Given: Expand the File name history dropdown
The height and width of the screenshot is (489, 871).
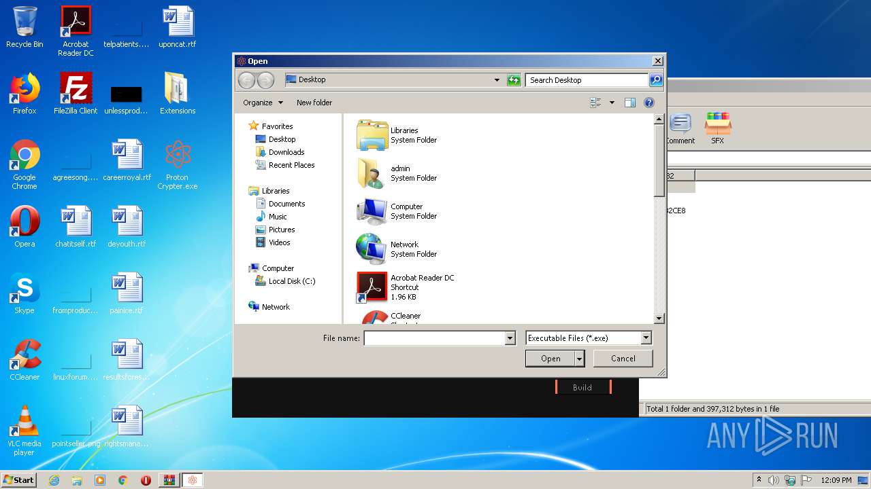Looking at the screenshot, I should [x=510, y=338].
